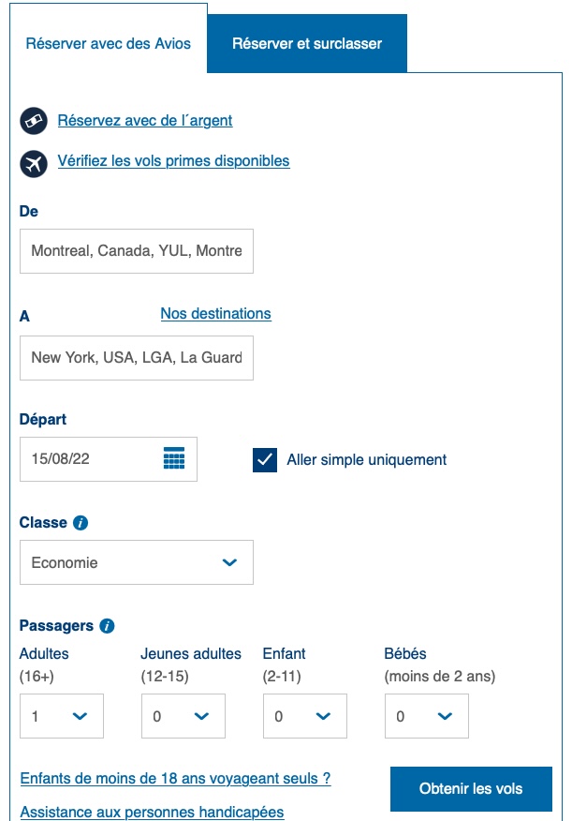Switch to the "Réserver et surclasser" tab
This screenshot has height=821, width=572.
[309, 42]
